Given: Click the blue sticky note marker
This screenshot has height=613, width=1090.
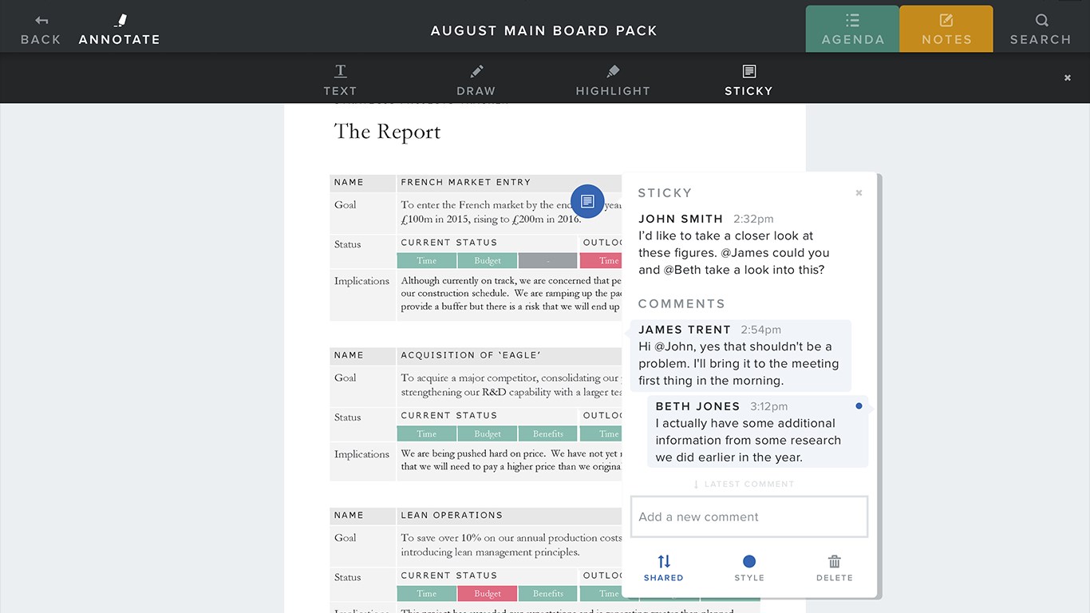Looking at the screenshot, I should click(587, 201).
